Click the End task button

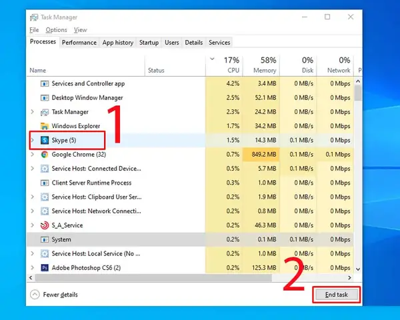336,295
